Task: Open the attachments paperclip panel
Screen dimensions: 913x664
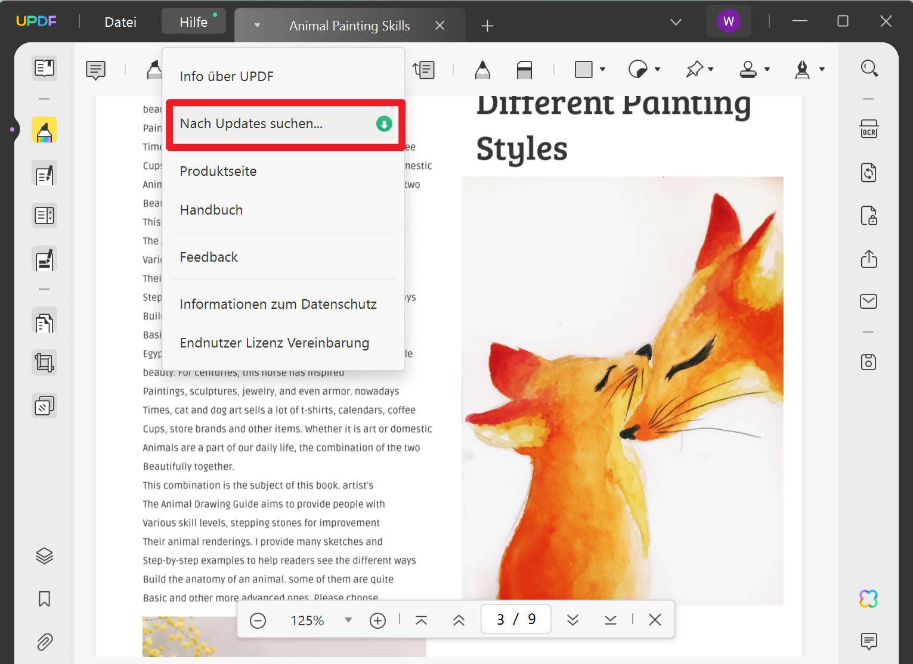Action: point(45,642)
